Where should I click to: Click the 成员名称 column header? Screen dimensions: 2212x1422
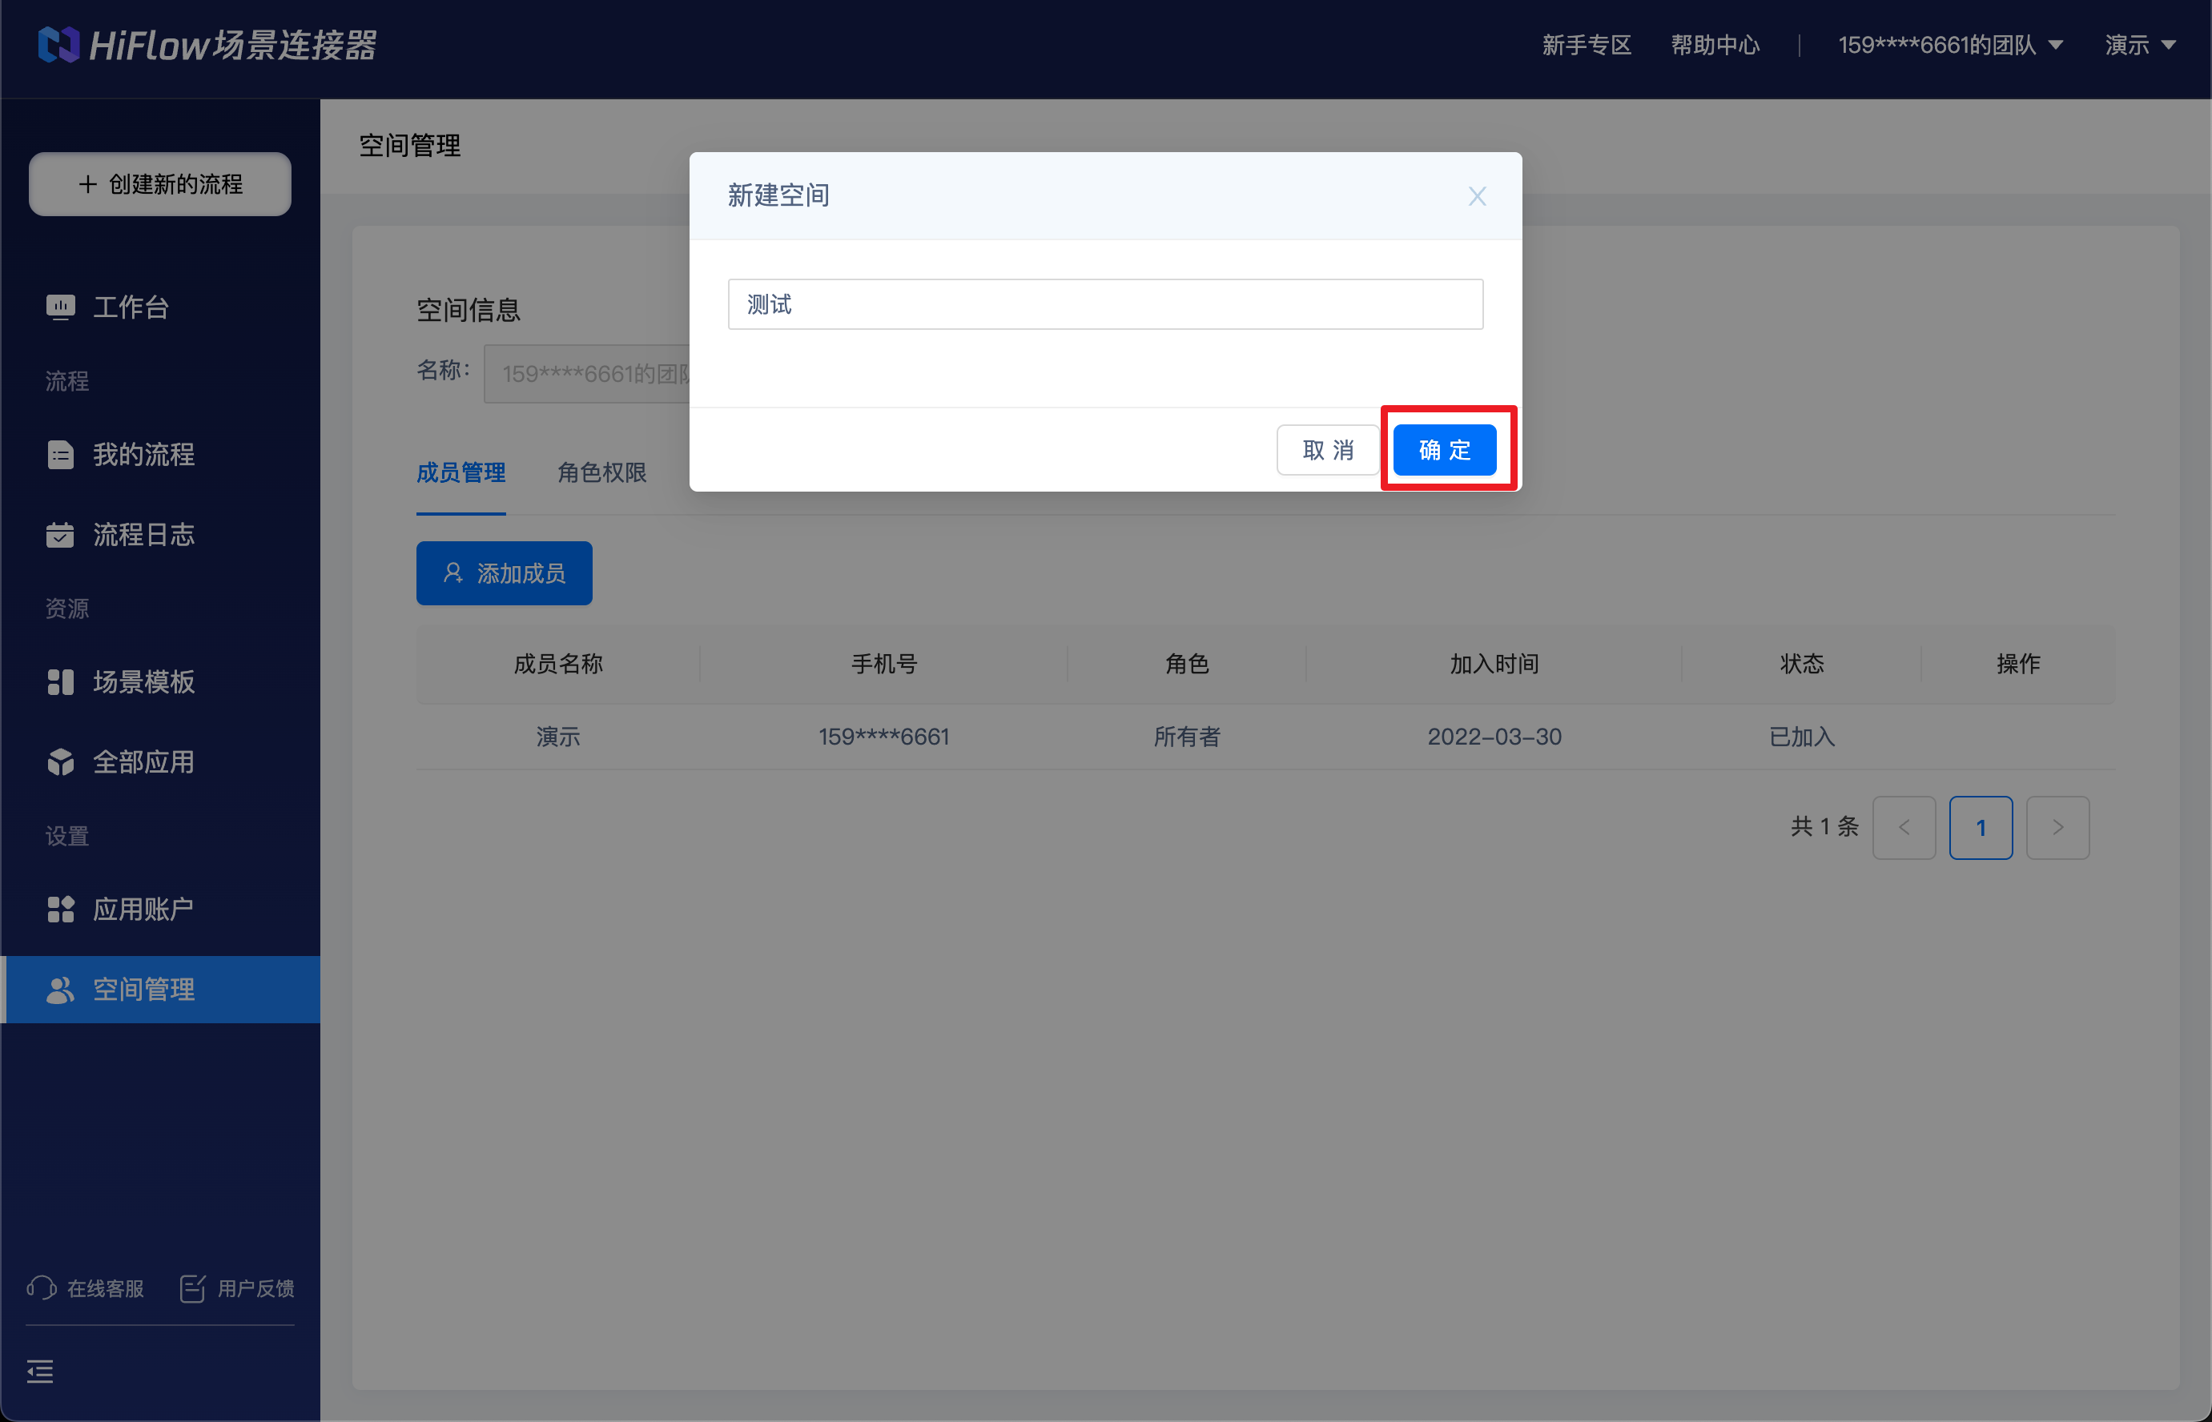(x=558, y=664)
